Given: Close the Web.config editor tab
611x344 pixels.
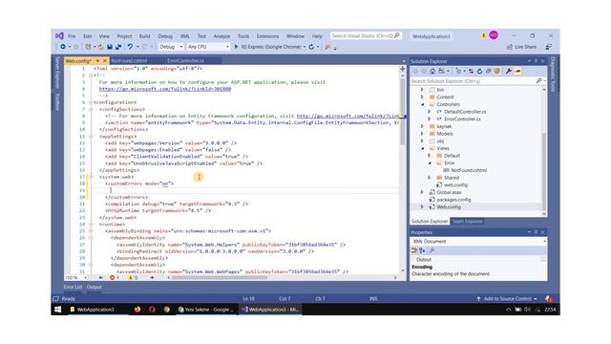Looking at the screenshot, I should (x=105, y=61).
